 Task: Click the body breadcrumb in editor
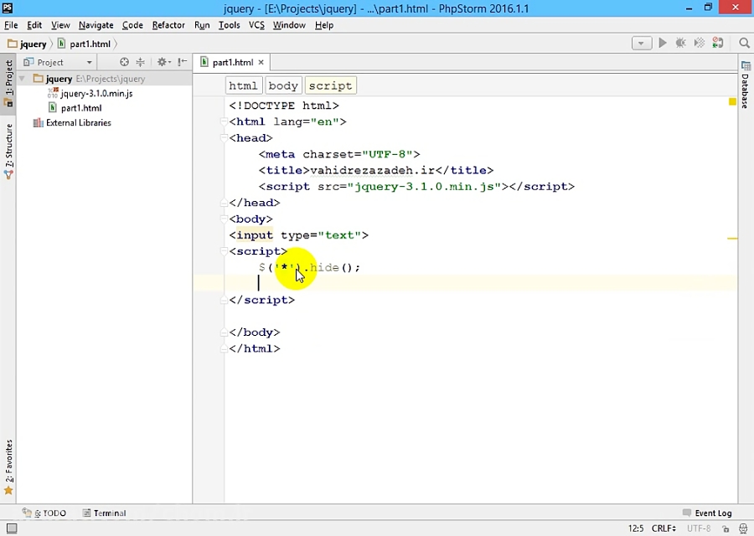pos(283,85)
